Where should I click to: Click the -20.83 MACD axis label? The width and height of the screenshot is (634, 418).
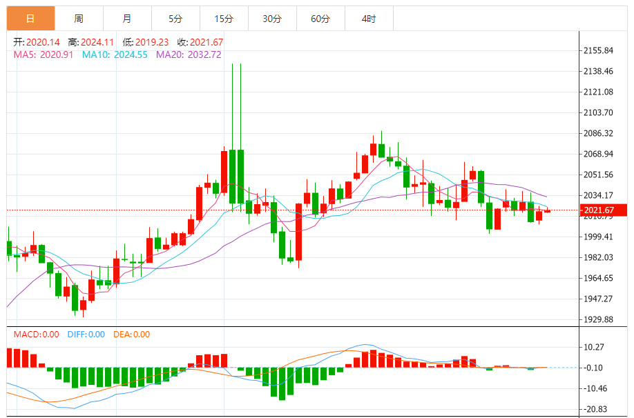596,409
